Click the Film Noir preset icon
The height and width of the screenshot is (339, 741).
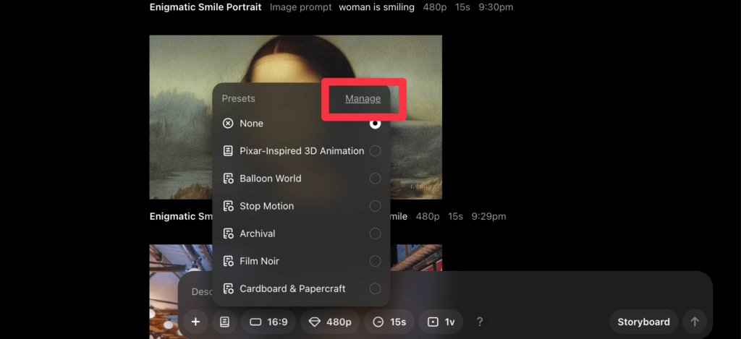pos(228,261)
